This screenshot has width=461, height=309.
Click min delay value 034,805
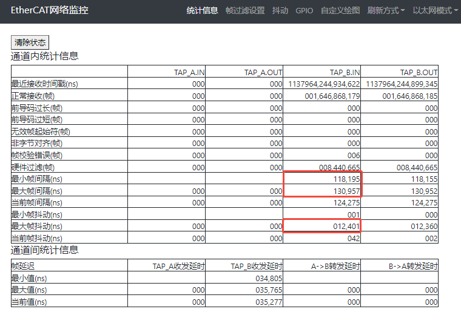coord(269,278)
